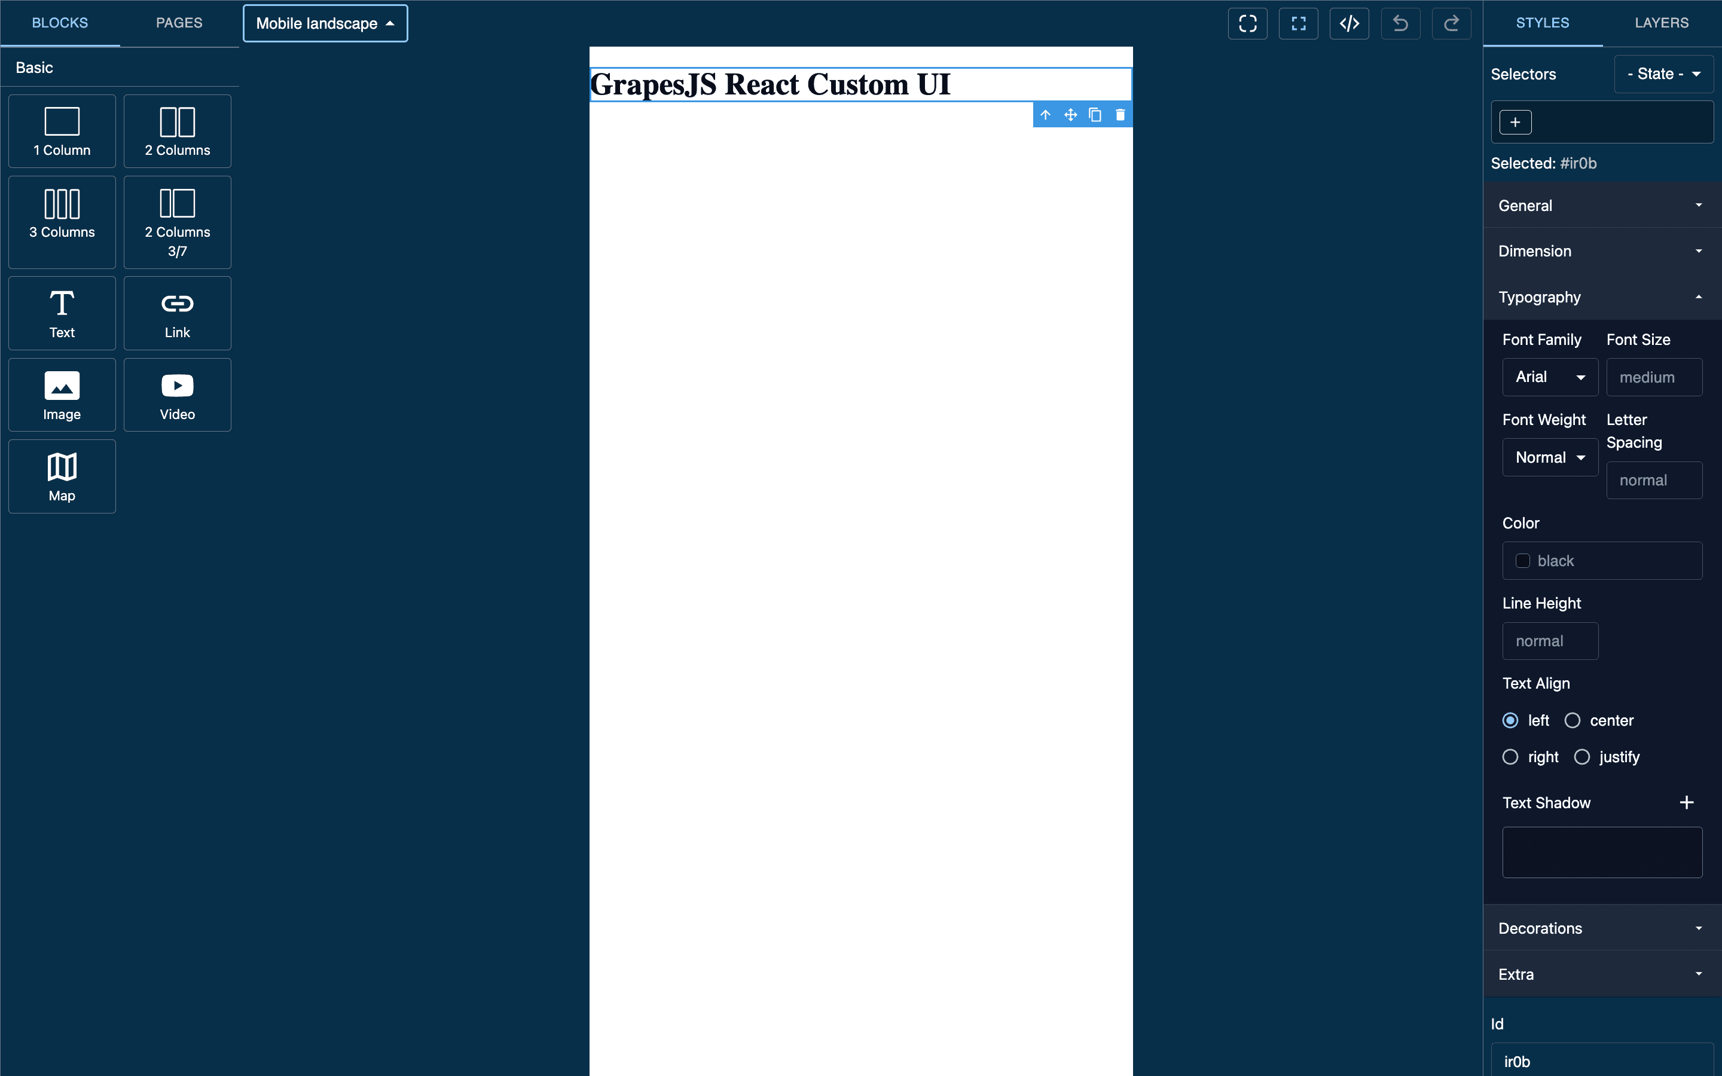1722x1076 pixels.
Task: Duplicate the selected heading component
Action: (x=1095, y=115)
